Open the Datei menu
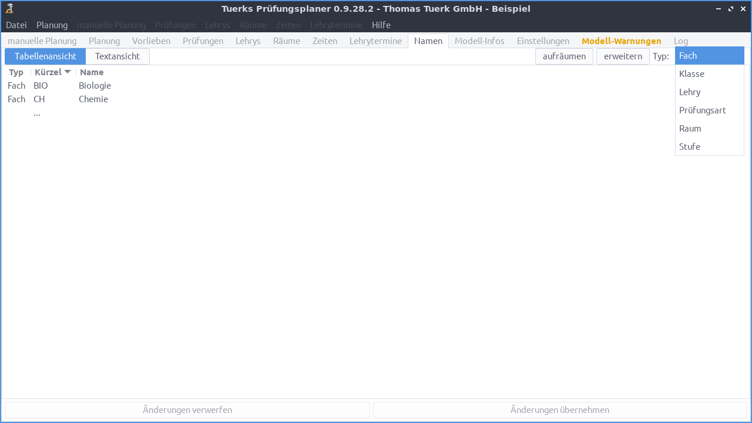 tap(16, 25)
